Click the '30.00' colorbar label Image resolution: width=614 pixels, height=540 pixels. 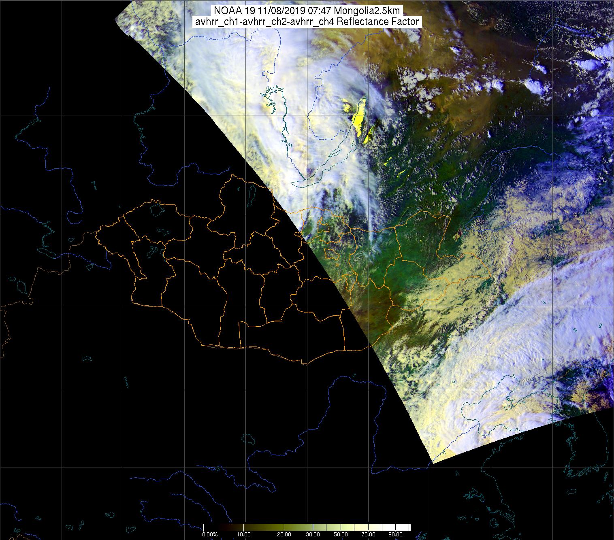tap(313, 534)
